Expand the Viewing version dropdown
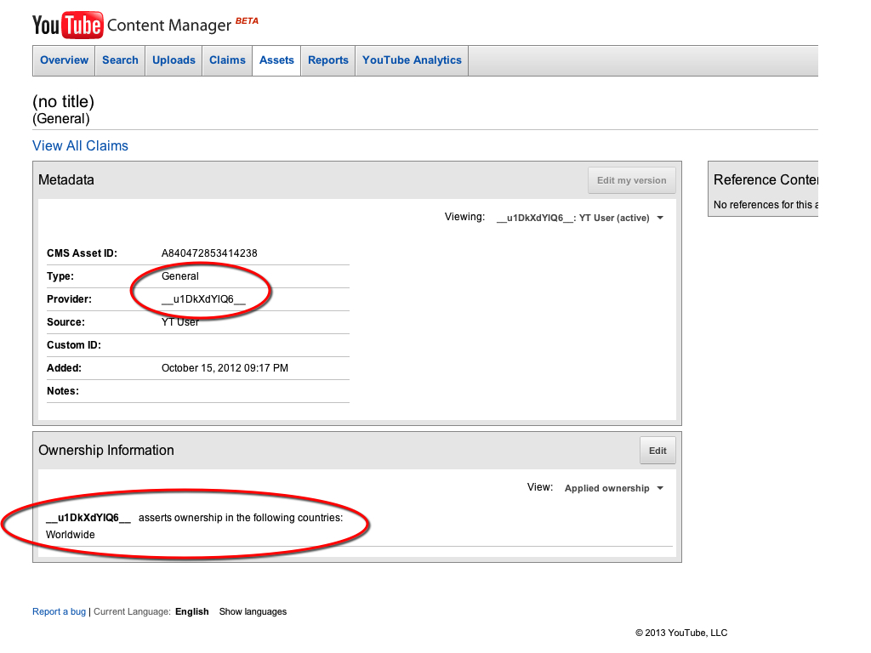The height and width of the screenshot is (653, 871). tap(580, 218)
